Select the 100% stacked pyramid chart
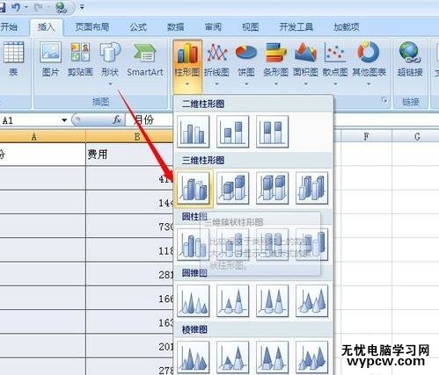This screenshot has width=439, height=375. pos(272,357)
